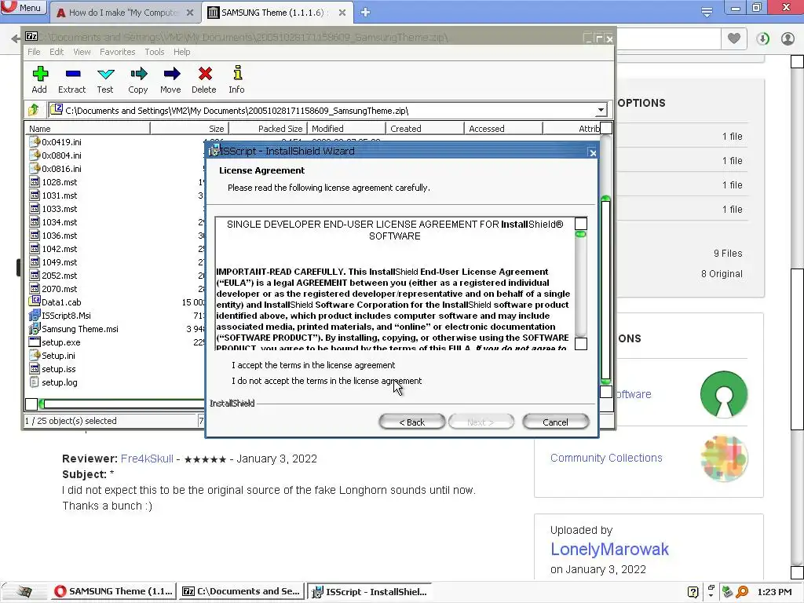Click the help question-mark tray icon

[x=693, y=592]
